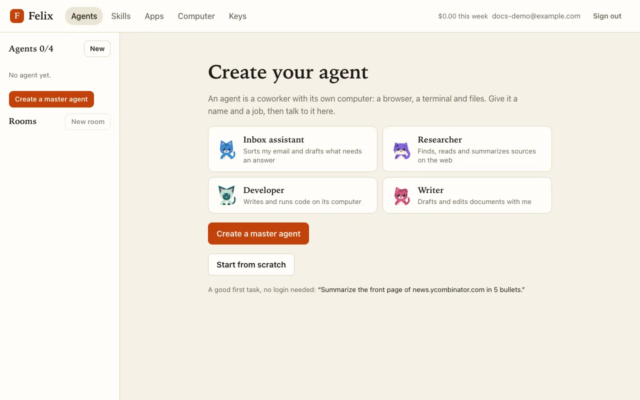This screenshot has width=640, height=400.
Task: Switch to the Skills tab
Action: (121, 16)
